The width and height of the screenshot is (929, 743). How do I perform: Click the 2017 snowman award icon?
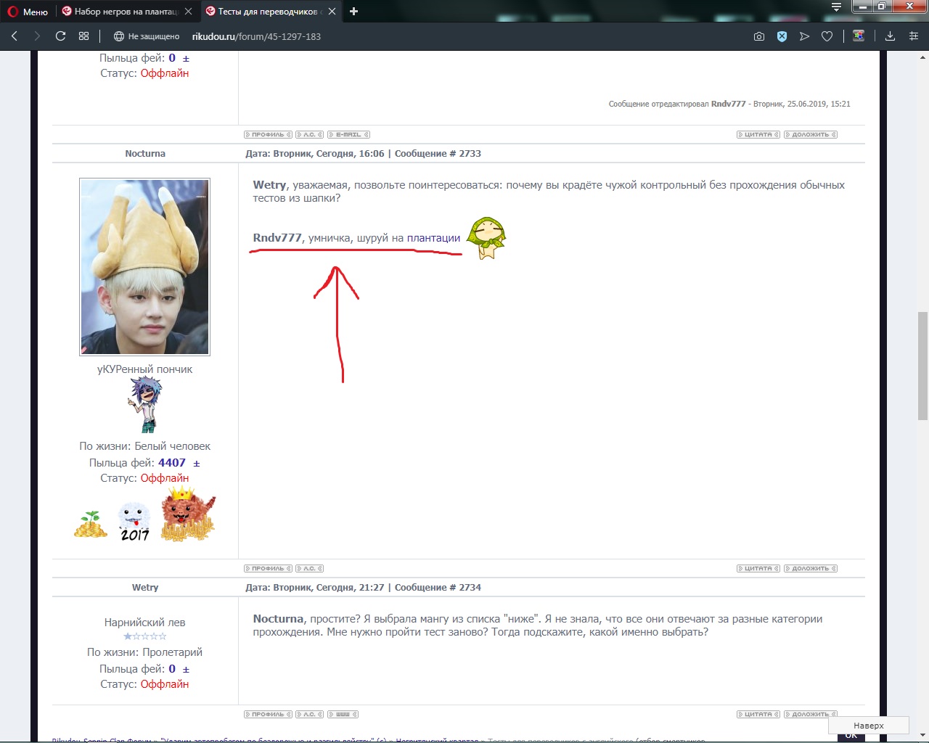134,522
